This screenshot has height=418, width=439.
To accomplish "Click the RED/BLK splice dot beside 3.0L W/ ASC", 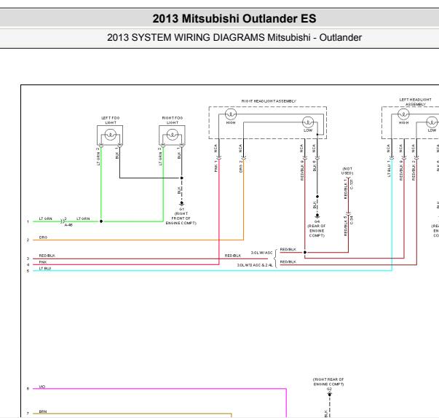I will pos(305,252).
